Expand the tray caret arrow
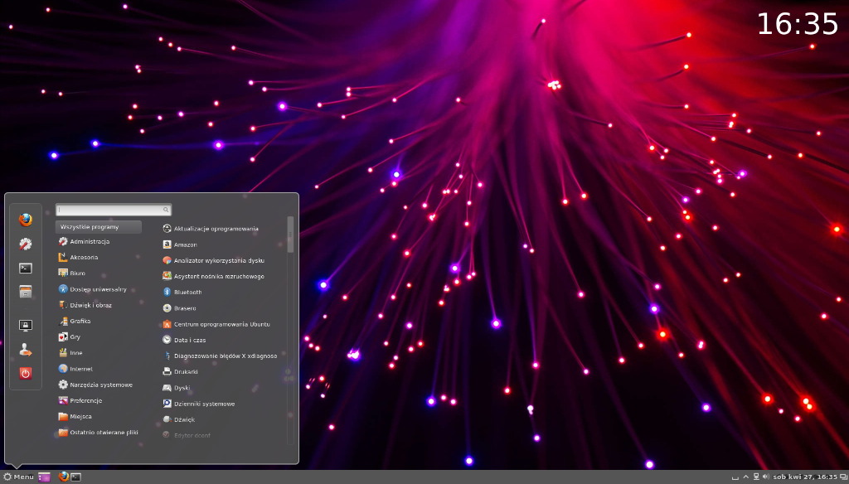Screen dimensions: 849x484 (745, 477)
